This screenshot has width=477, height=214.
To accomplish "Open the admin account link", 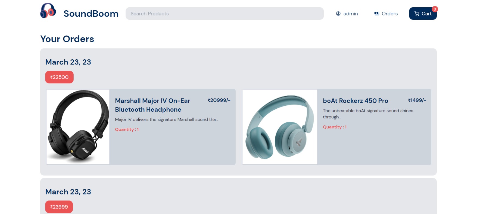I will [347, 14].
